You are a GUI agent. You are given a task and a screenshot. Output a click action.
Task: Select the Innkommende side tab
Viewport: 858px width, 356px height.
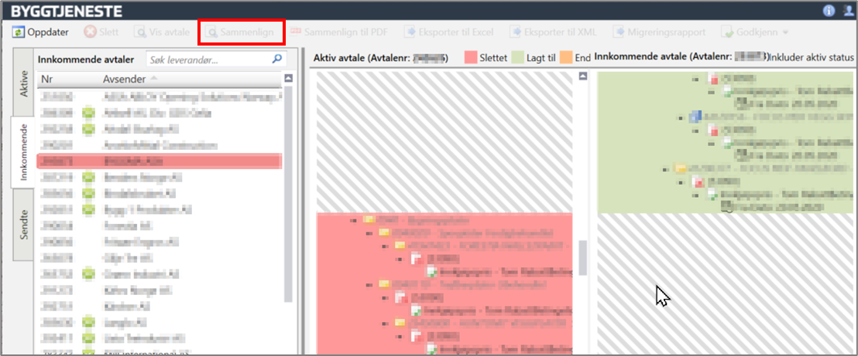pyautogui.click(x=22, y=151)
